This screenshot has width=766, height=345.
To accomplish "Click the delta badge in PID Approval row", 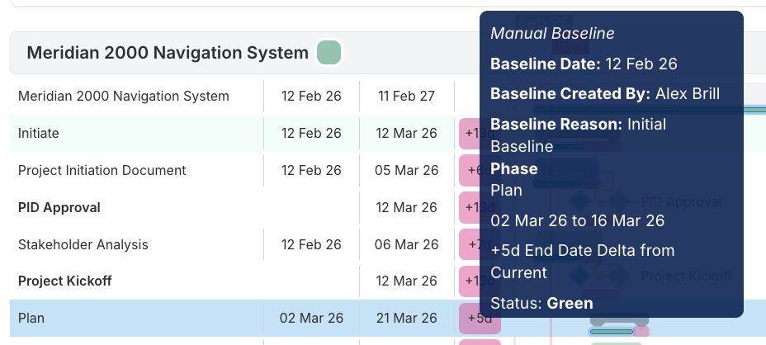I will click(469, 207).
